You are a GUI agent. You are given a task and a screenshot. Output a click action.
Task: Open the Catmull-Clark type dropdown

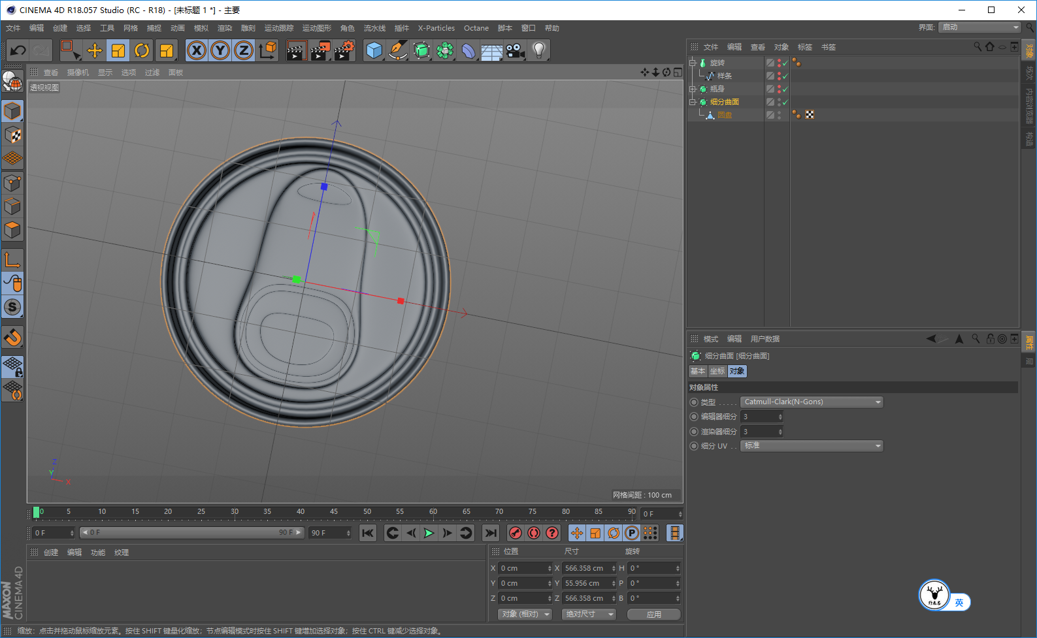[x=812, y=402]
